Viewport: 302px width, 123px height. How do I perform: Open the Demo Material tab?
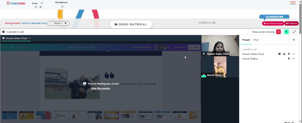131,24
